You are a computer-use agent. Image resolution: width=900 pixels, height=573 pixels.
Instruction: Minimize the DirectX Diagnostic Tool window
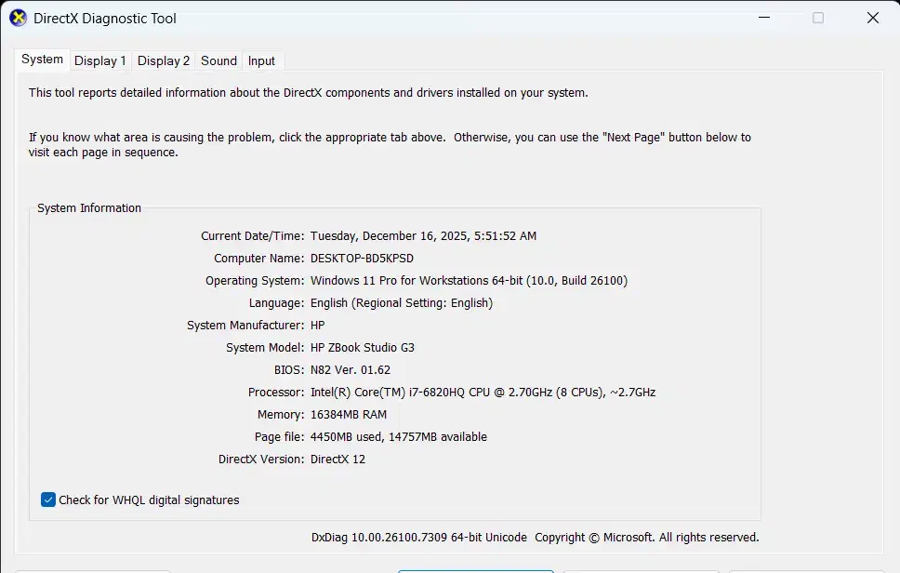pos(763,18)
